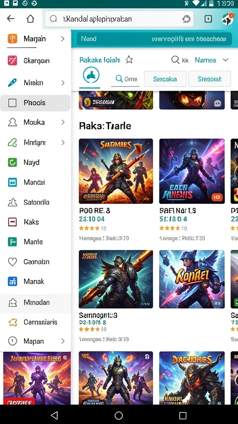The height and width of the screenshot is (424, 238).
Task: Click the green Mante icon
Action: pyautogui.click(x=12, y=242)
